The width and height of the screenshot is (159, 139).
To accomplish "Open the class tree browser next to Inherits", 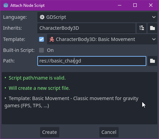I will [x=142, y=28].
